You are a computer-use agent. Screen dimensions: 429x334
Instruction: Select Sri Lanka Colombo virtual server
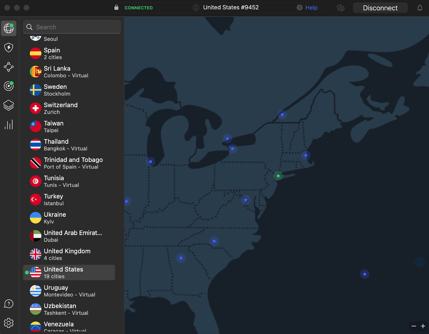tap(69, 72)
